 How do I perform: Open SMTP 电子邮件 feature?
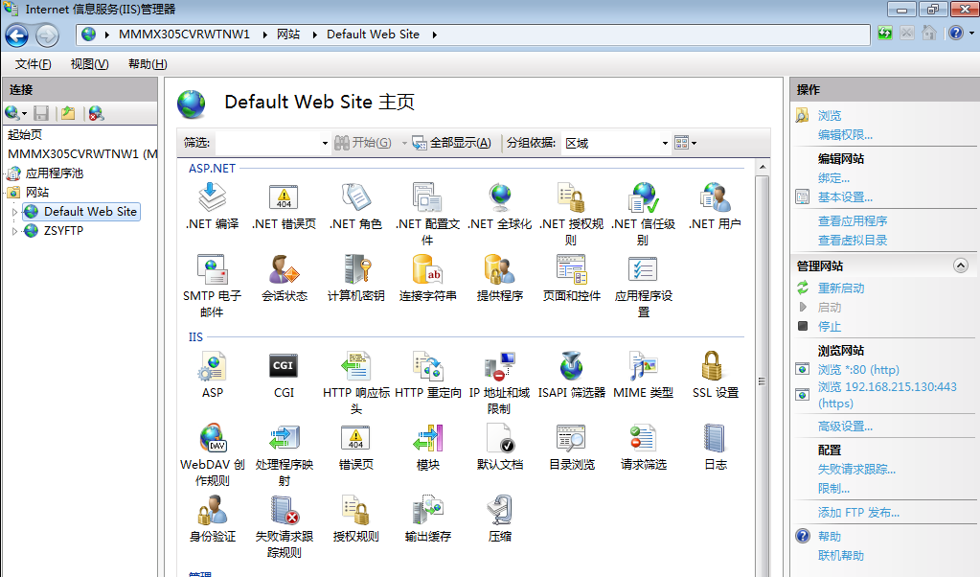point(212,268)
